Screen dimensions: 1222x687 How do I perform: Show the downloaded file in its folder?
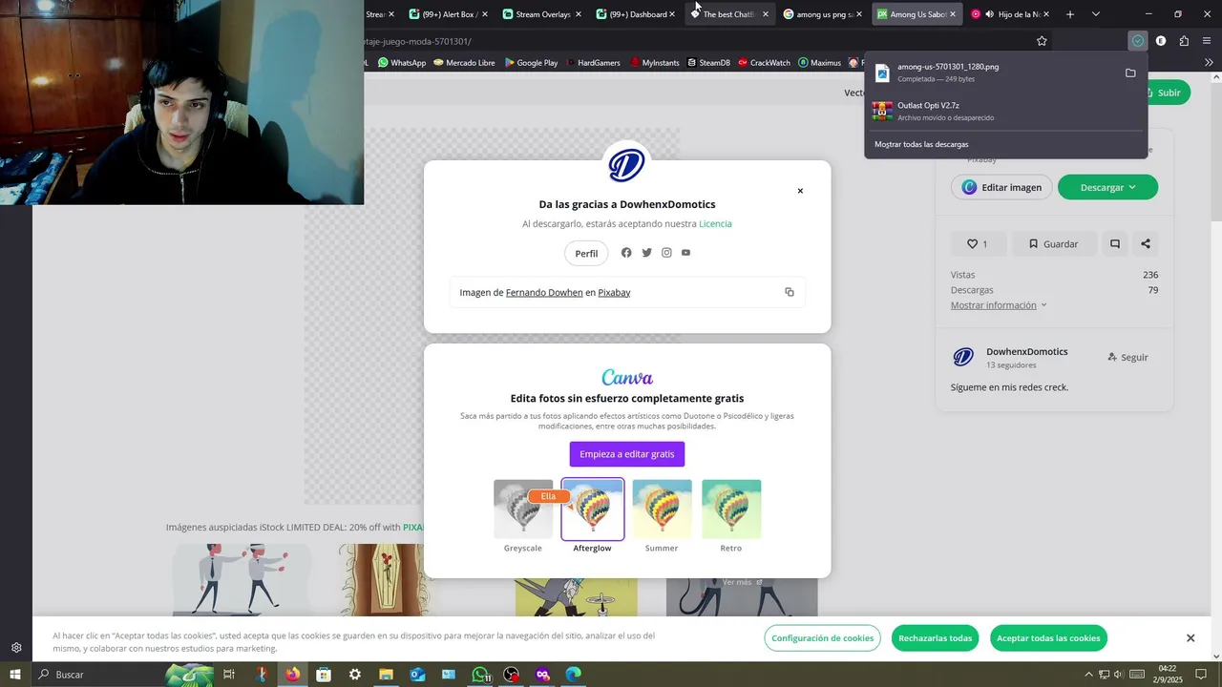tap(1130, 73)
